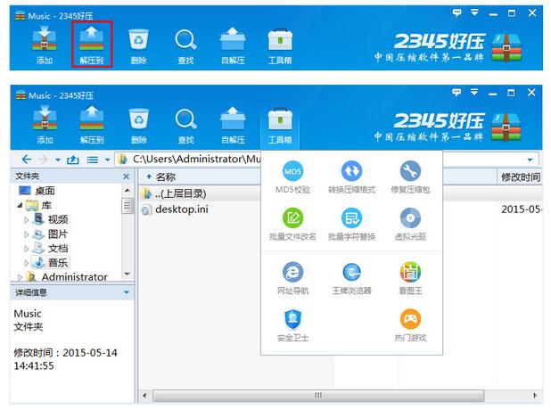Close the 工具箱 dropdown in the lower window
551x410 pixels.
click(280, 127)
